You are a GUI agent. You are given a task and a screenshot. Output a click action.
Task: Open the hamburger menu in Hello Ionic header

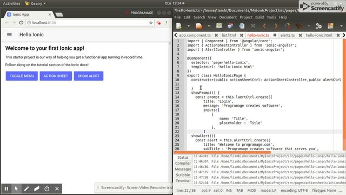click(9, 35)
